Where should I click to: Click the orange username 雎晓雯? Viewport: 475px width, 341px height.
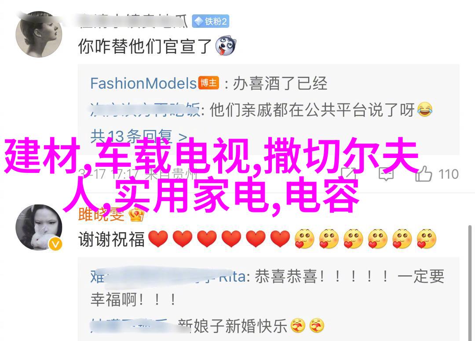[x=101, y=215]
